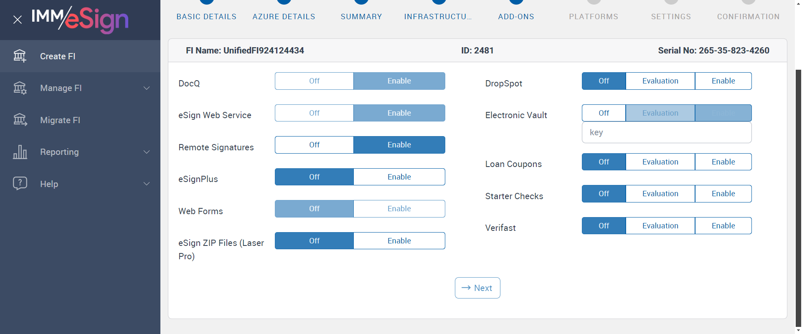802x334 pixels.
Task: Click the Help question mark icon
Action: pos(20,184)
